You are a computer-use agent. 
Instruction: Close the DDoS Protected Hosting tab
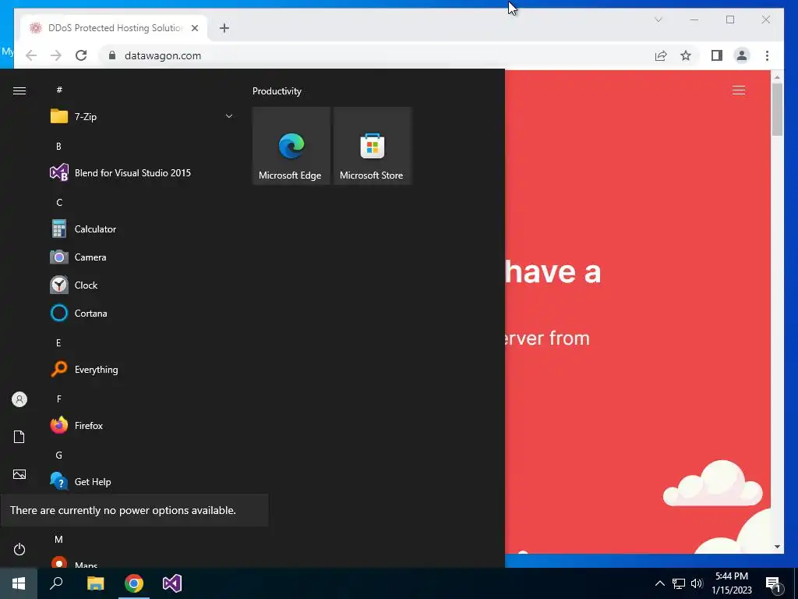[194, 28]
